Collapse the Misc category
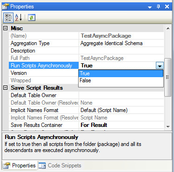The height and width of the screenshot is (172, 174). coord(6,28)
